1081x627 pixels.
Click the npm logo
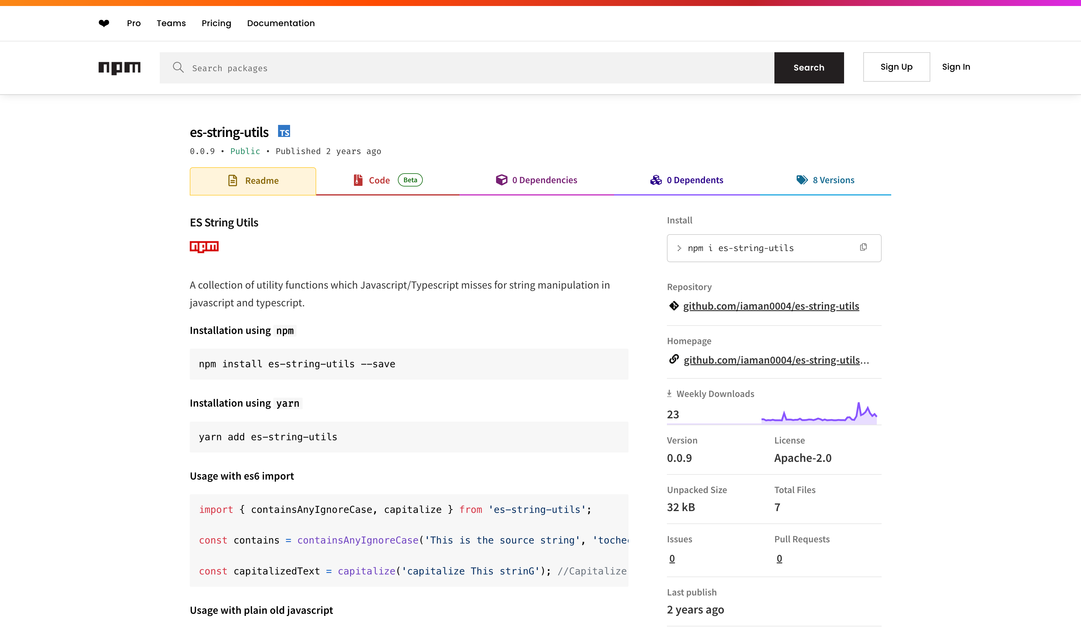[119, 68]
